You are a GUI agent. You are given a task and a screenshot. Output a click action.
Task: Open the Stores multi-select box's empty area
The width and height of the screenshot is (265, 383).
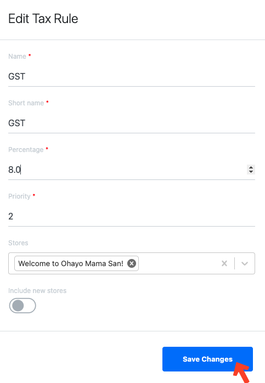click(178, 263)
